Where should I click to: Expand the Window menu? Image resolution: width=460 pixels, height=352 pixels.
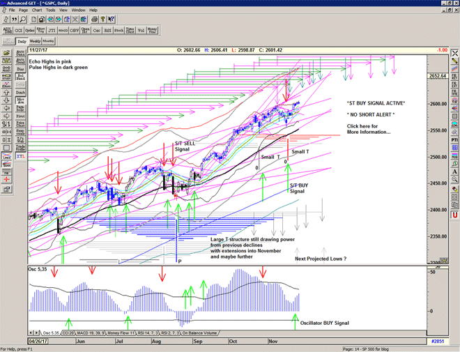point(78,10)
